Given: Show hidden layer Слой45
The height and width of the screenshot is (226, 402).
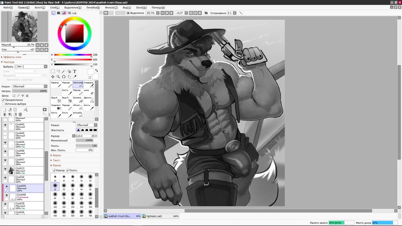Looking at the screenshot, I should pos(5,134).
